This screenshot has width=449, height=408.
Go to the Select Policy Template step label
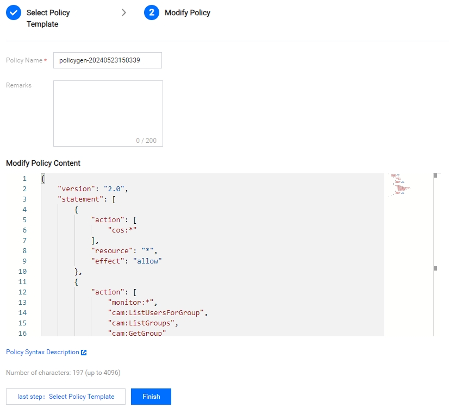[48, 18]
